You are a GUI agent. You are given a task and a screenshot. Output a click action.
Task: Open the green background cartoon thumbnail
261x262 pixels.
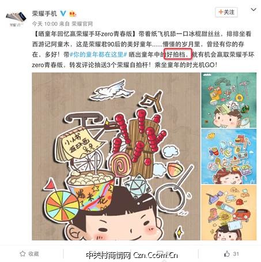coord(229,100)
